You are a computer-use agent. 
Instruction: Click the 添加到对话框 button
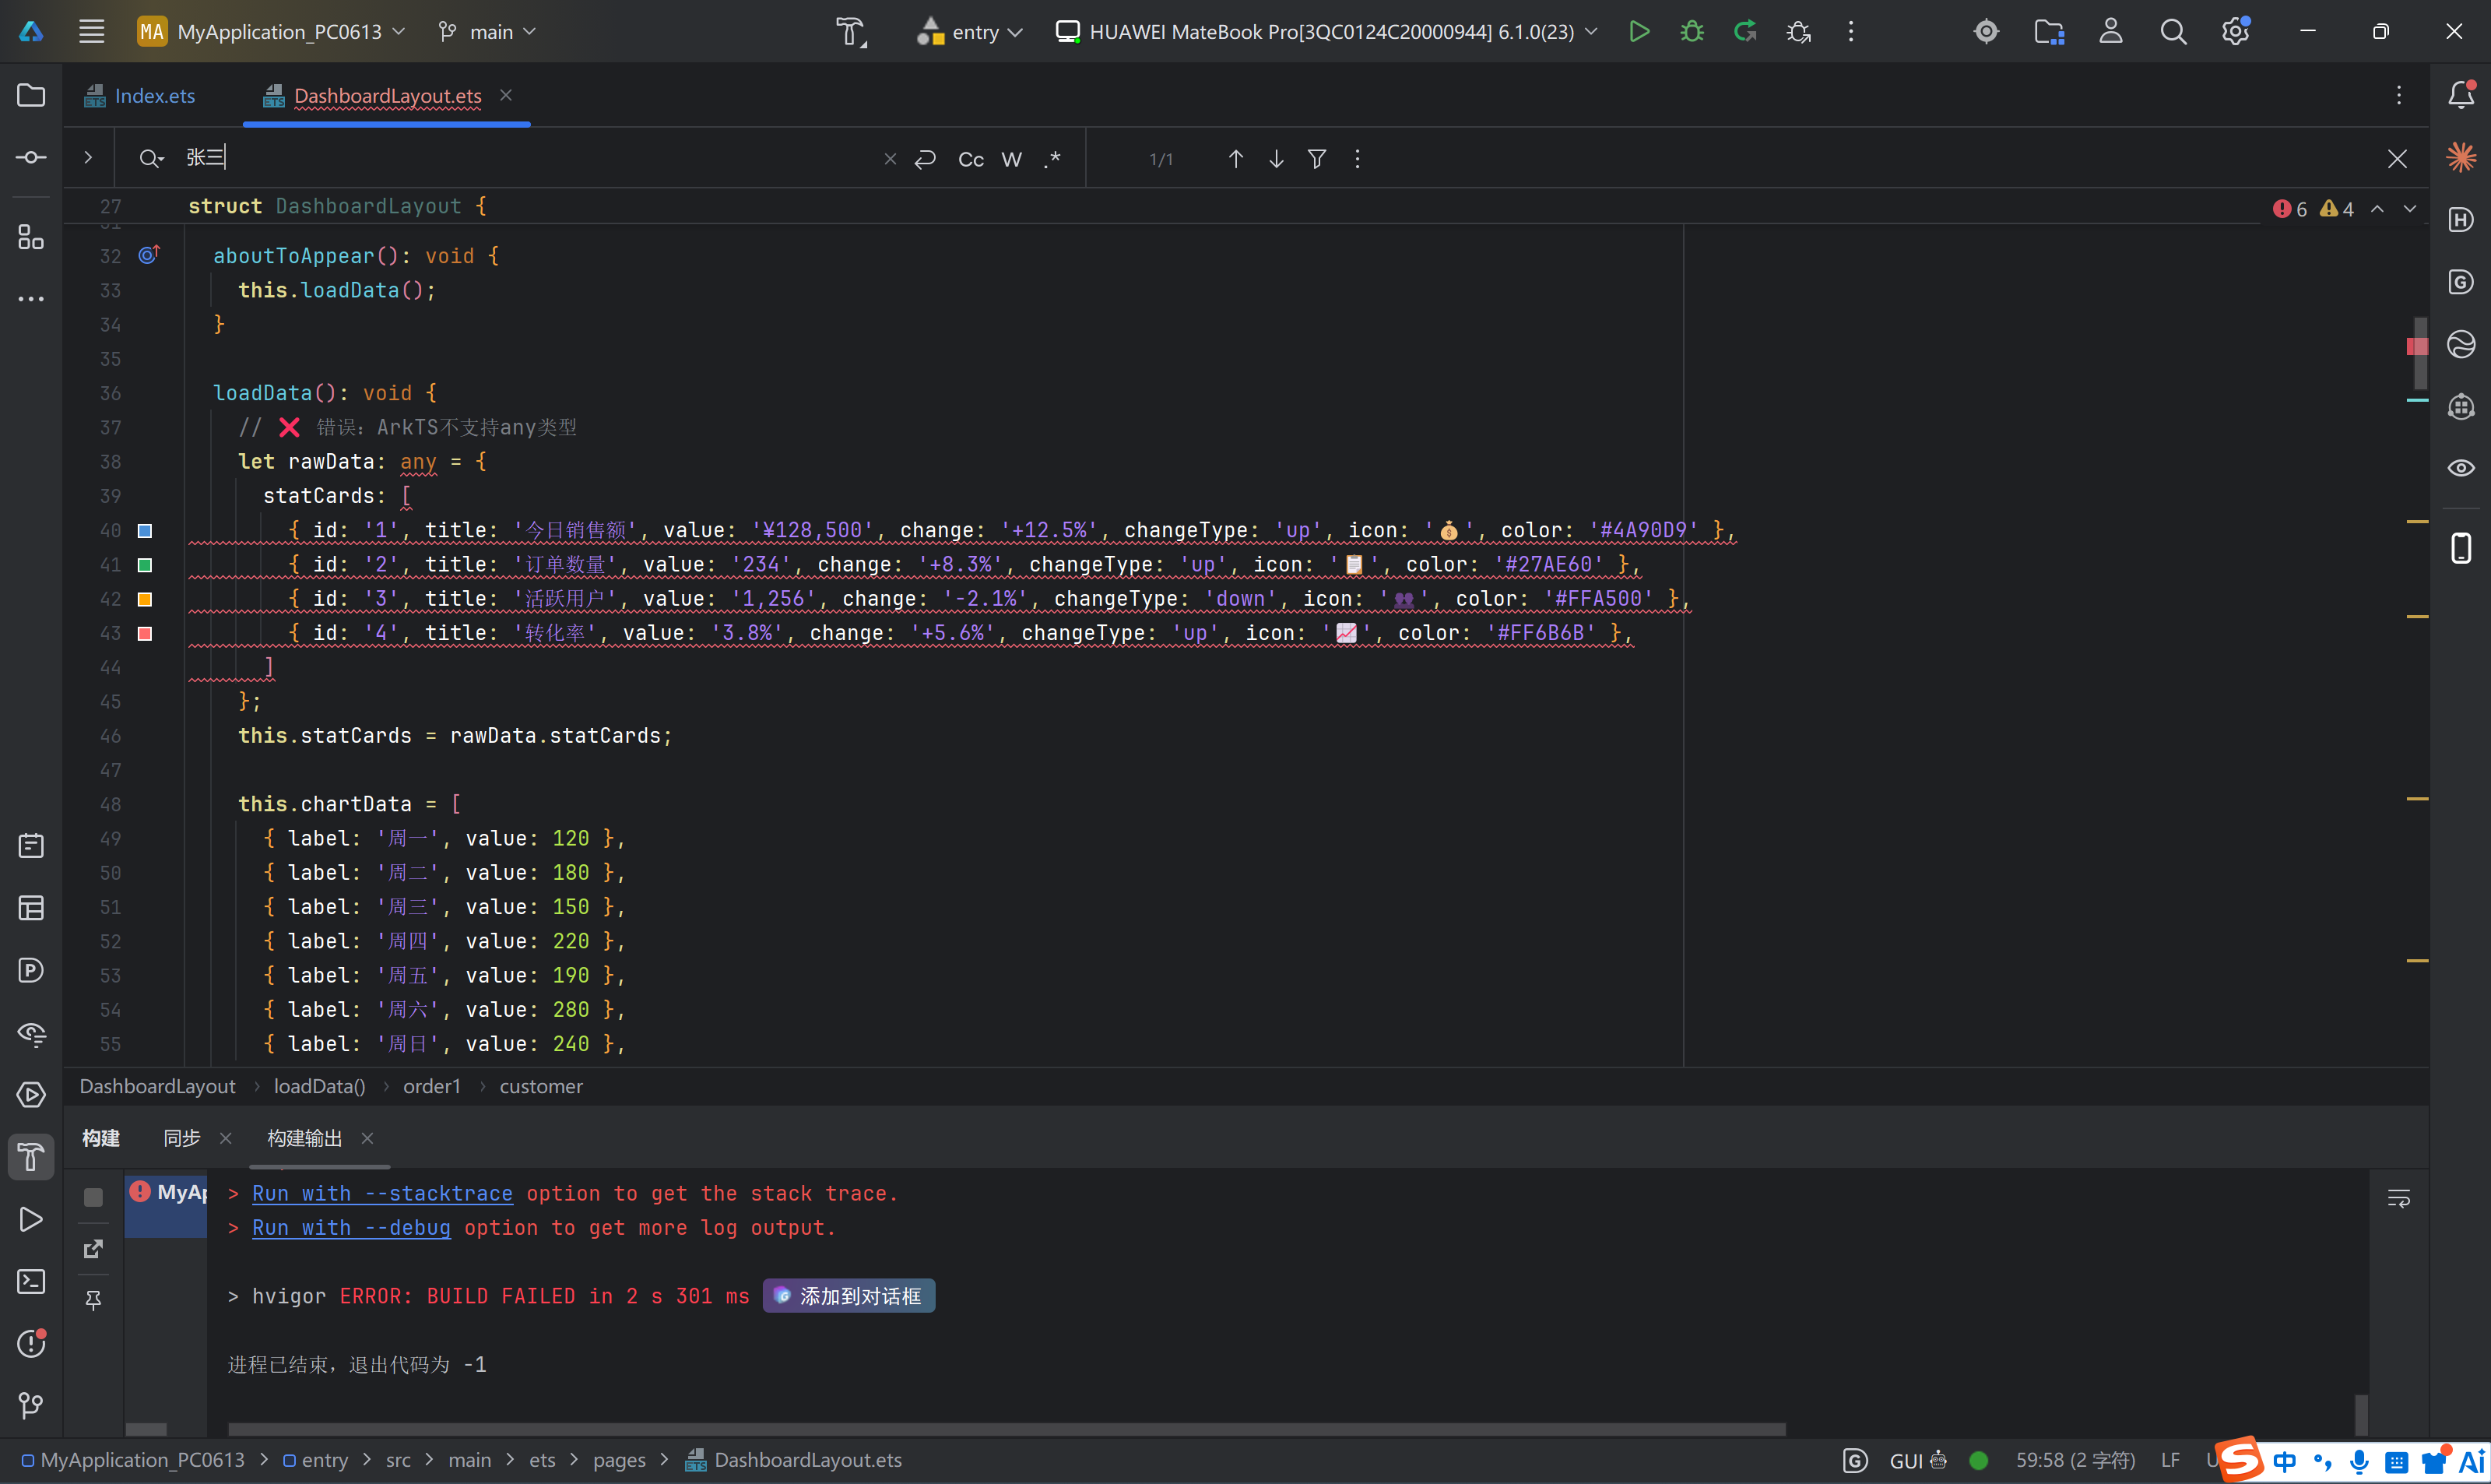click(848, 1296)
